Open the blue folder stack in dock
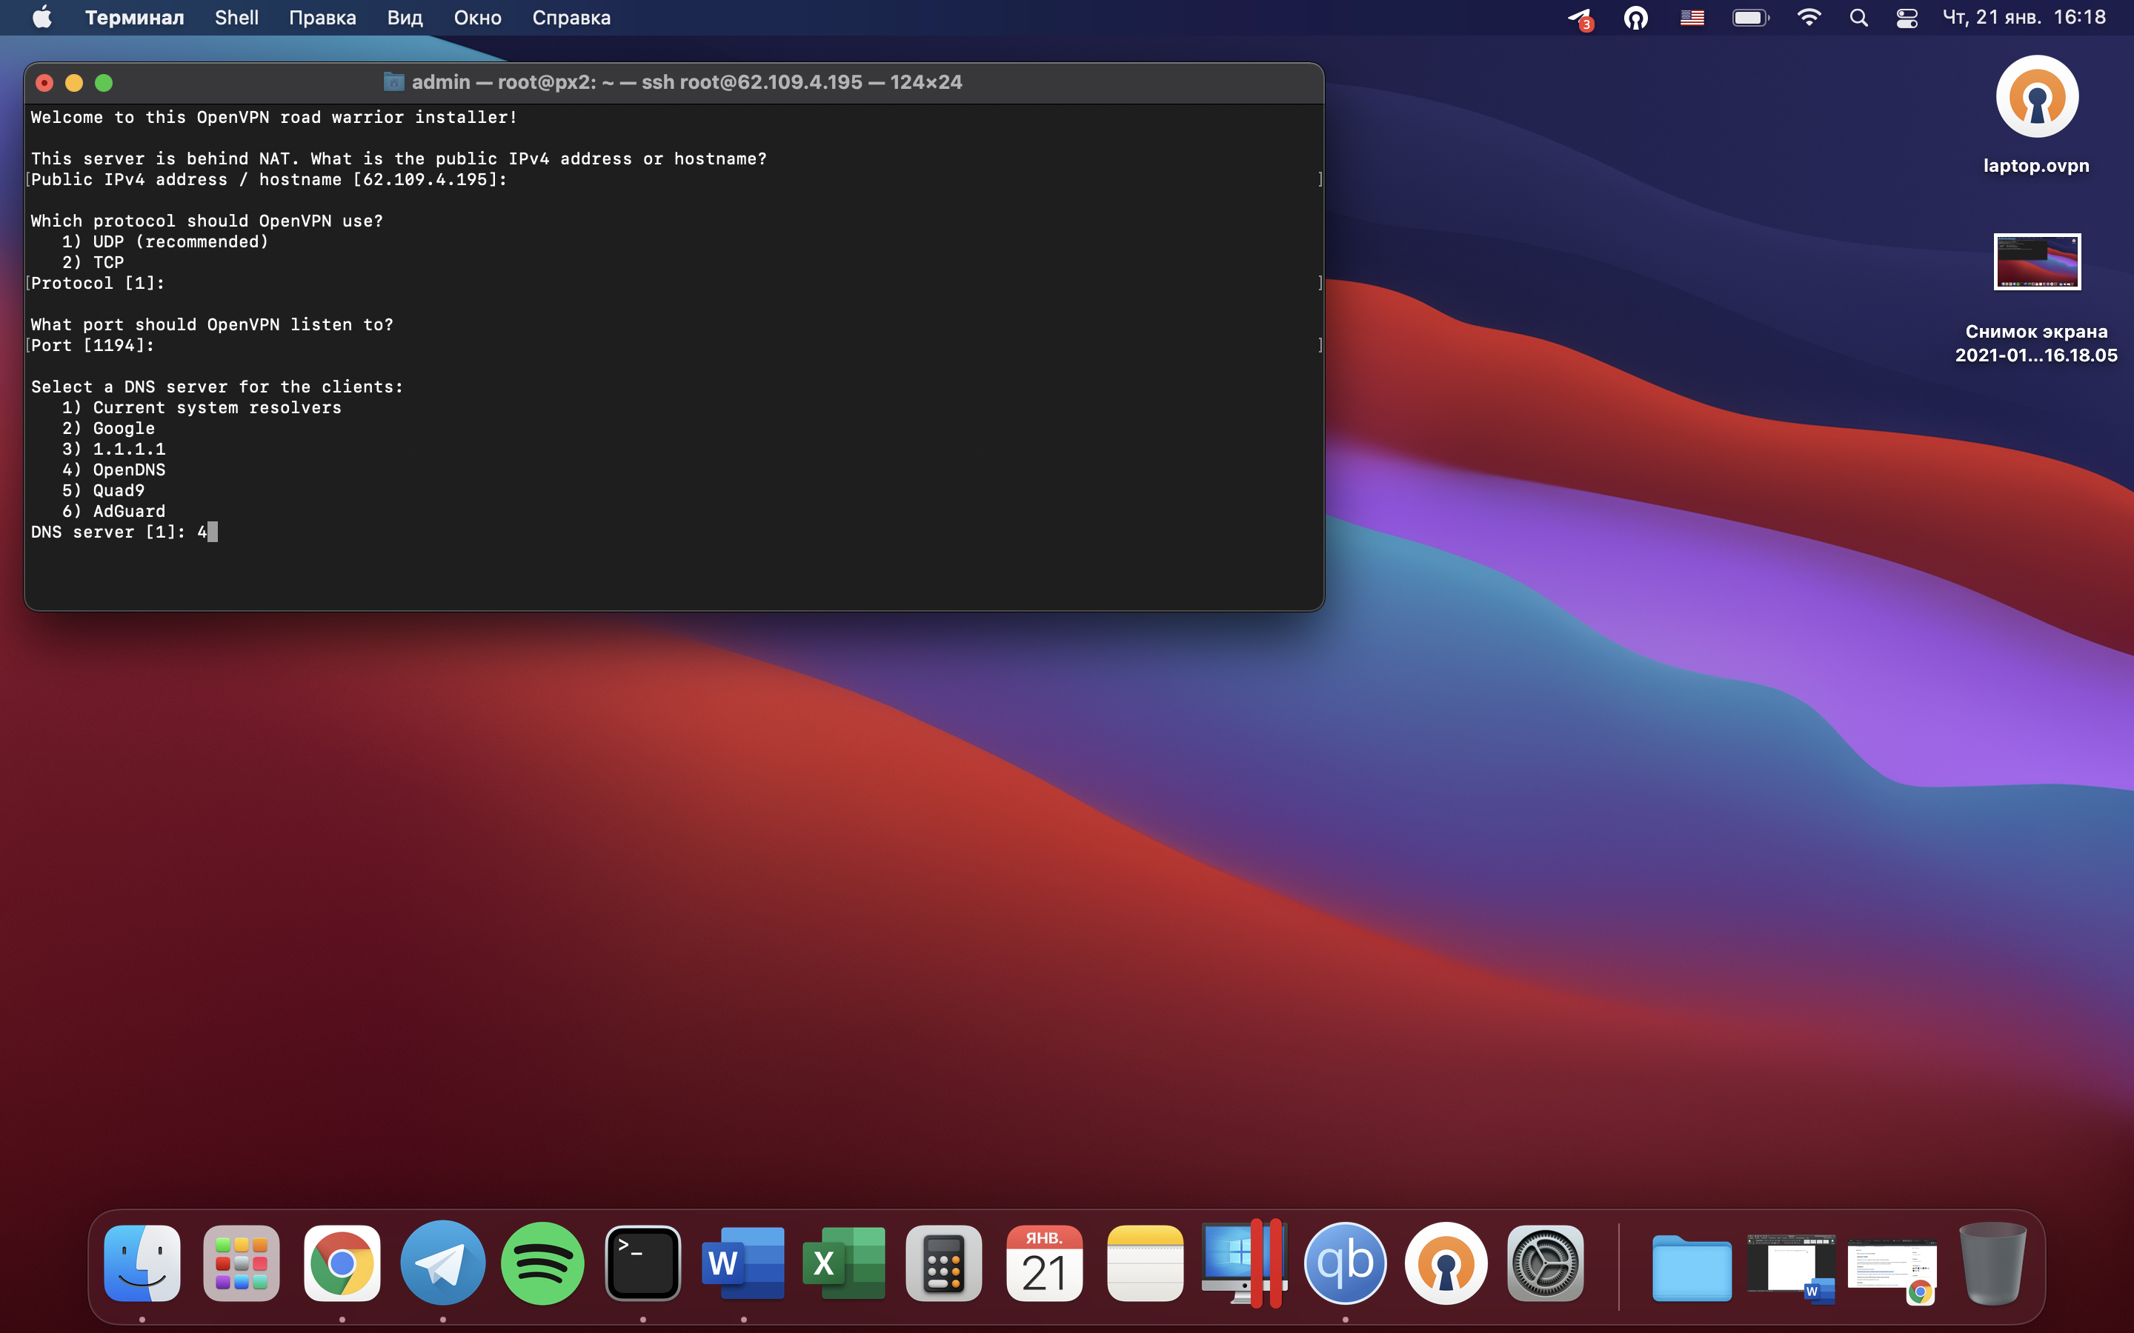 coord(1692,1267)
